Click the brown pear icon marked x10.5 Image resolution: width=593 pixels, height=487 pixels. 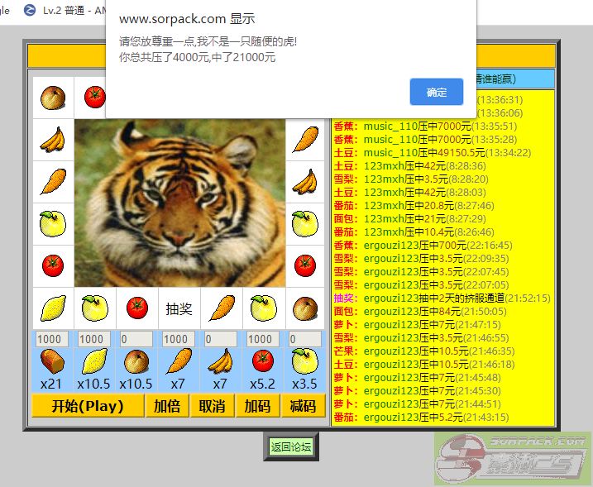pos(136,361)
